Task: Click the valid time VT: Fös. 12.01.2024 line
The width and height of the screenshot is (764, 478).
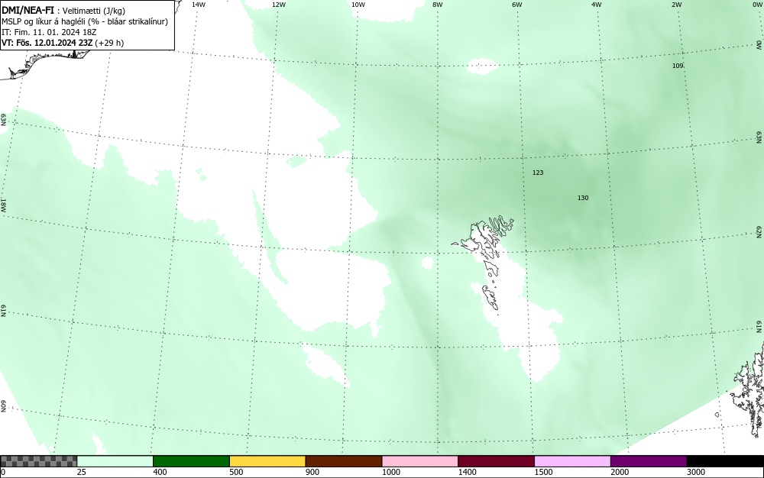Action: tap(63, 43)
